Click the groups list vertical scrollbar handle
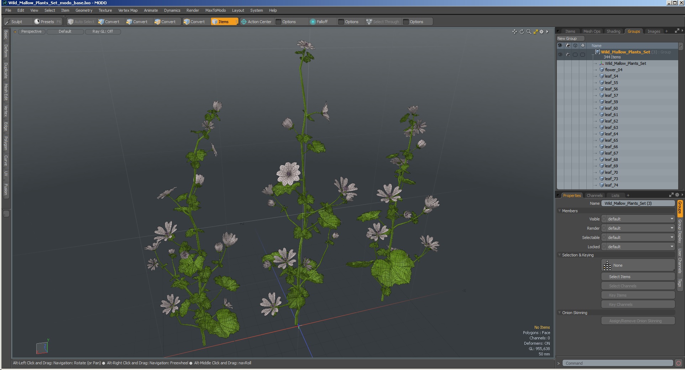Viewport: 685px width, 370px height. tap(681, 47)
